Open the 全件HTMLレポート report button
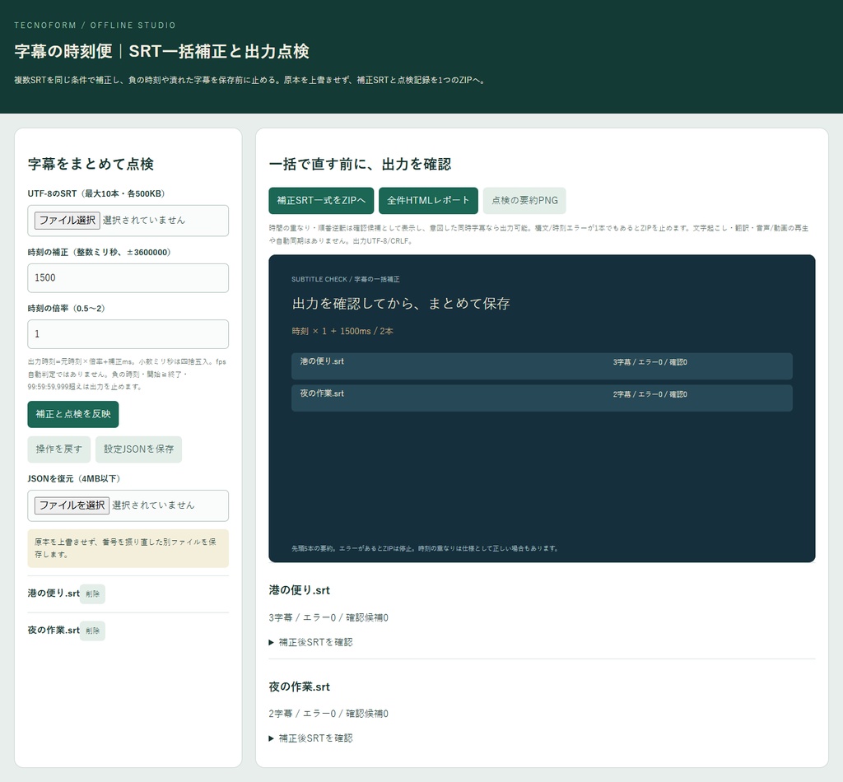This screenshot has height=782, width=843. coord(428,201)
